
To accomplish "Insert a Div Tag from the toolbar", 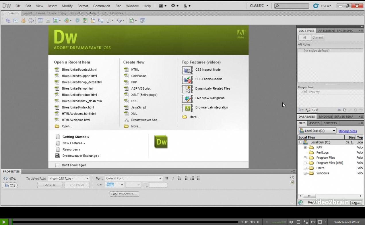I will (48, 20).
